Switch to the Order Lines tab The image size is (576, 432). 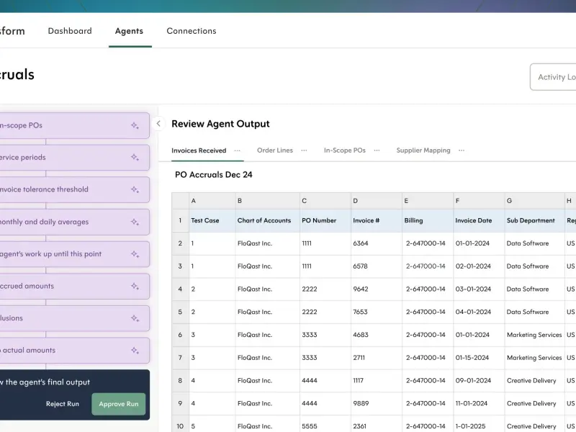[x=275, y=150]
